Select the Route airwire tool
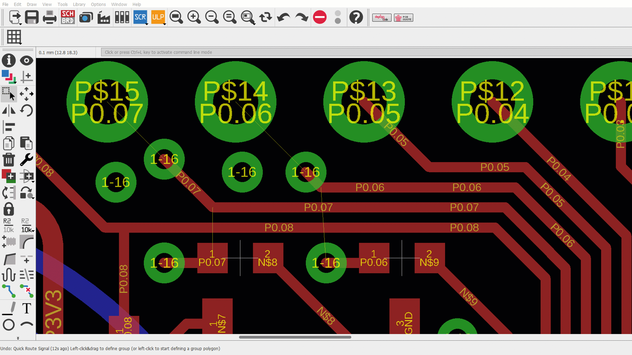Image resolution: width=632 pixels, height=355 pixels. click(x=9, y=291)
